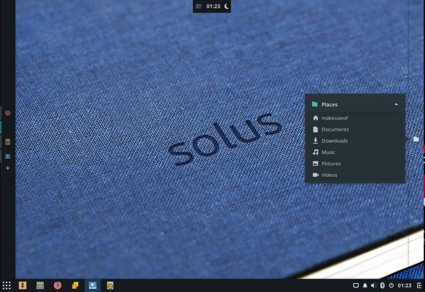Click the small grey icon left of the top clock
425x292 pixels.
pos(199,6)
